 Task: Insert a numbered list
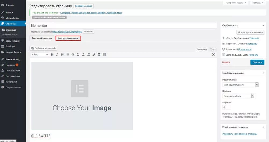click(x=68, y=55)
